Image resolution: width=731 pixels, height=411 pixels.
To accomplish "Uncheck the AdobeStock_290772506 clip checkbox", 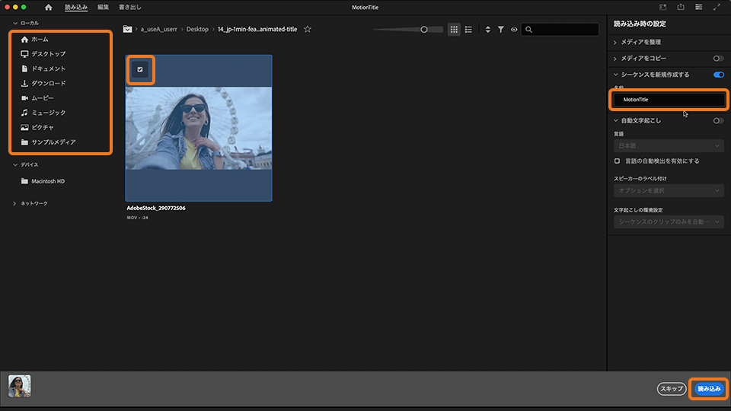I will 140,69.
